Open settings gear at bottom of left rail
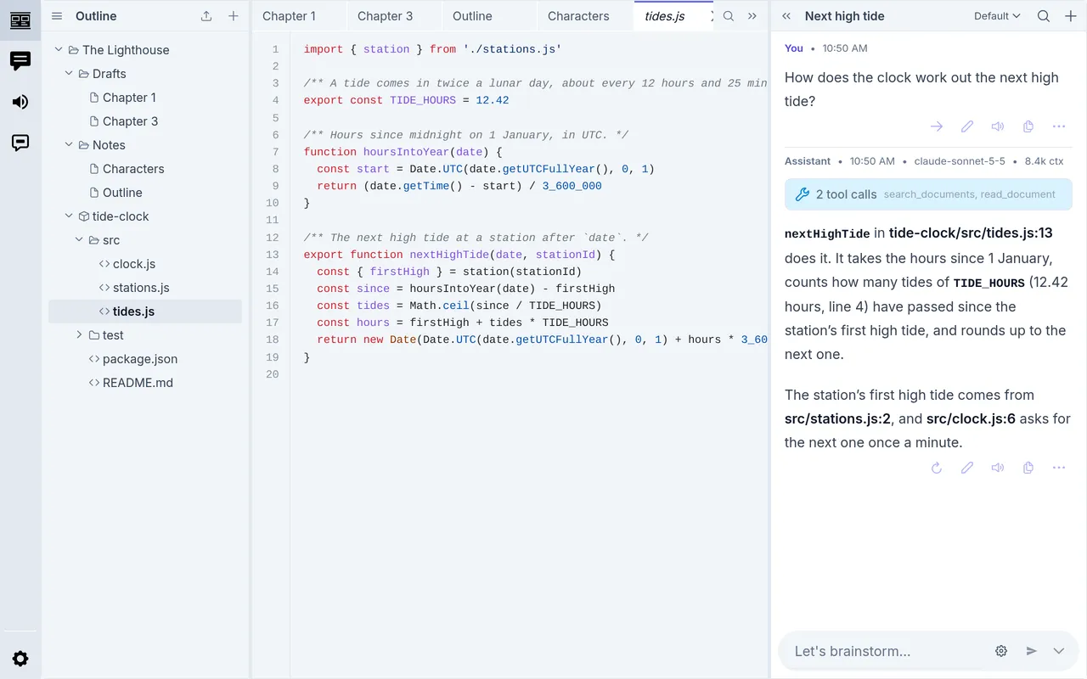 point(20,659)
